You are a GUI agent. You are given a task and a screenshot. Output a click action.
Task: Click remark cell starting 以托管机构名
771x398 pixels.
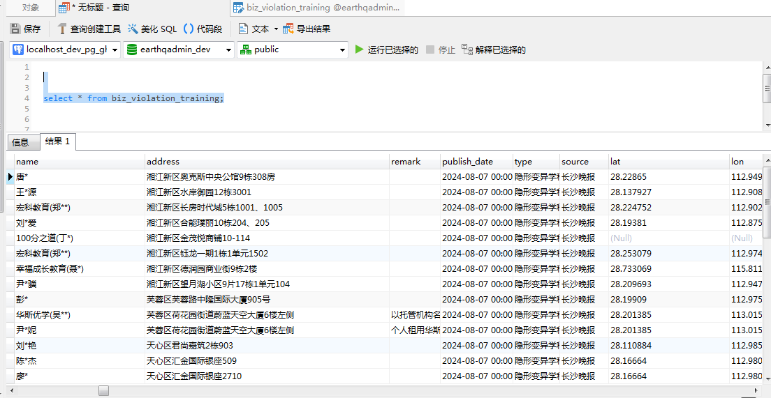click(x=415, y=315)
